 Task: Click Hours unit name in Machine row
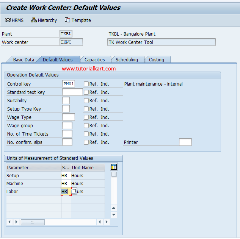pyautogui.click(x=88, y=183)
